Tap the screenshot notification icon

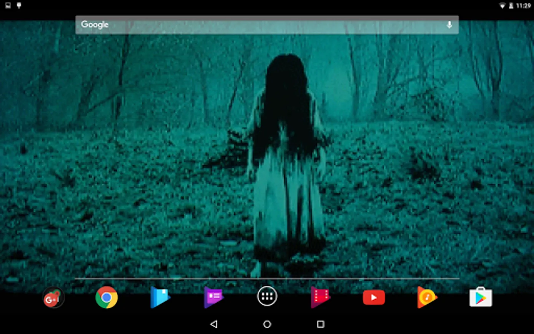8,5
